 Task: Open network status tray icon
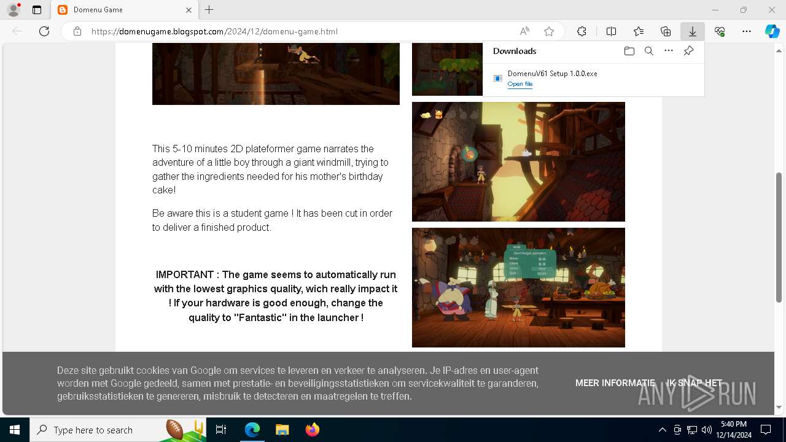click(692, 430)
